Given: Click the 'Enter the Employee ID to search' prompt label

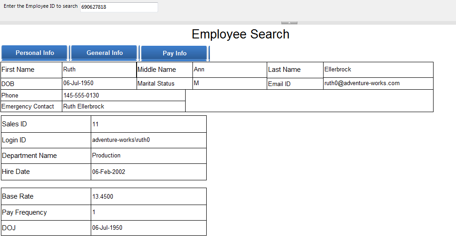Looking at the screenshot, I should [40, 6].
